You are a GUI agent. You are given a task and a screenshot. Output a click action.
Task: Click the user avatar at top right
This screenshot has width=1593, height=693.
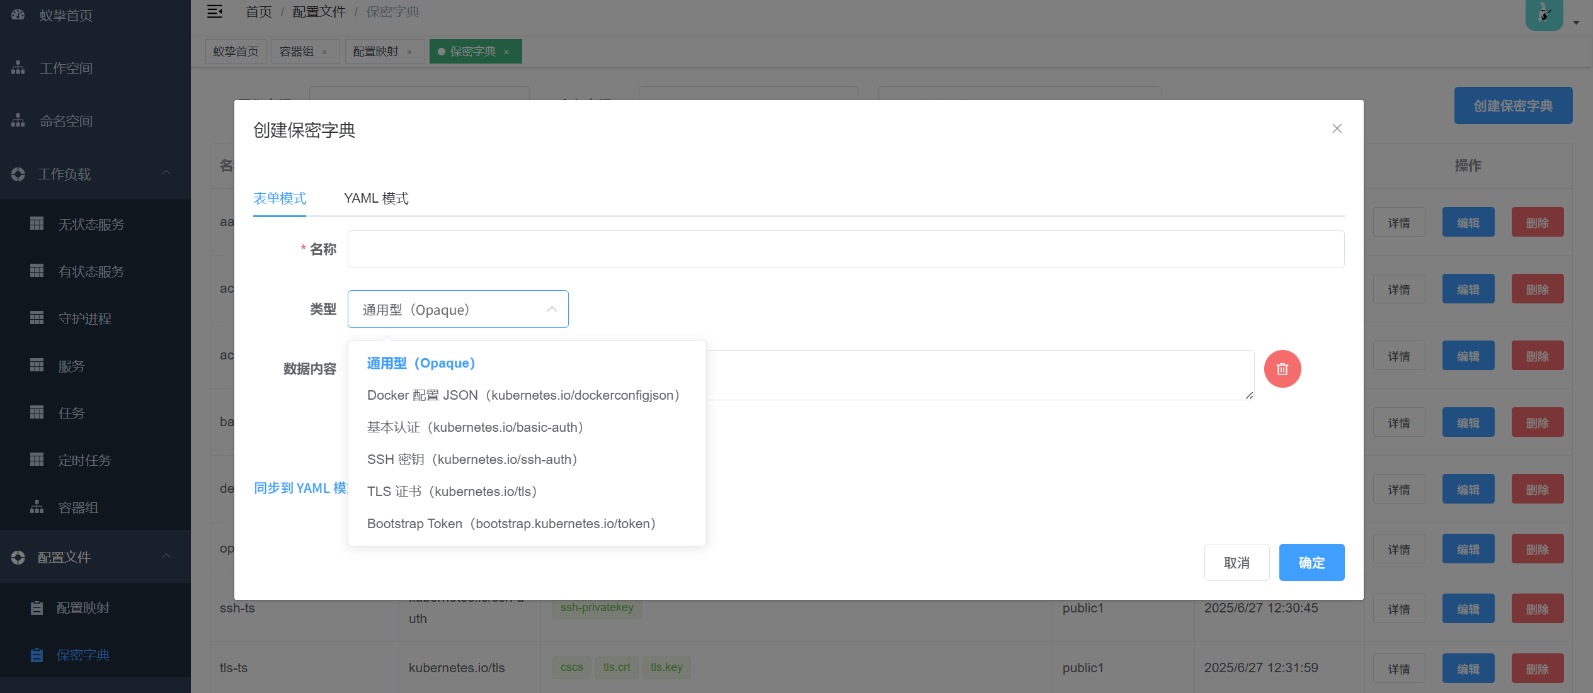1543,14
